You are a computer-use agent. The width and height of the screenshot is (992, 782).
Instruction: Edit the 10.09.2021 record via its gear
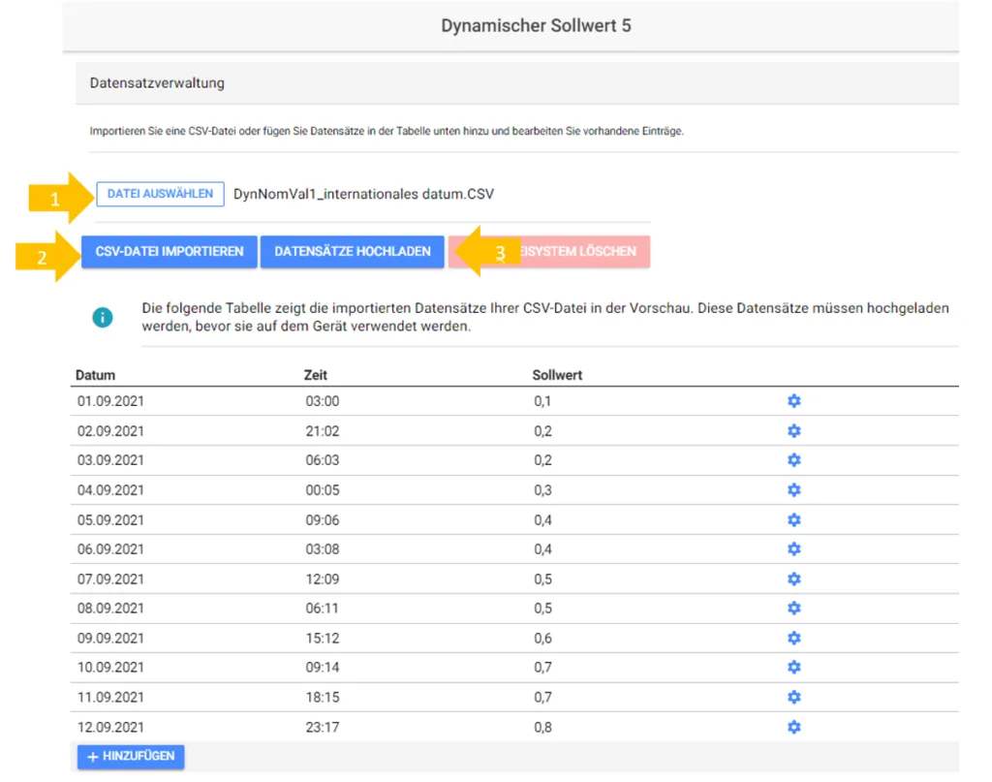(794, 667)
